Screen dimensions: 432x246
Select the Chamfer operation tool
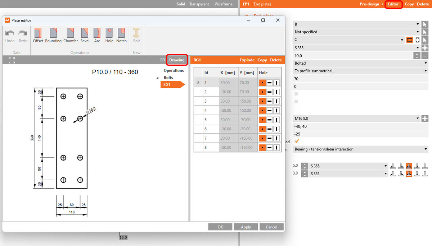tap(71, 35)
